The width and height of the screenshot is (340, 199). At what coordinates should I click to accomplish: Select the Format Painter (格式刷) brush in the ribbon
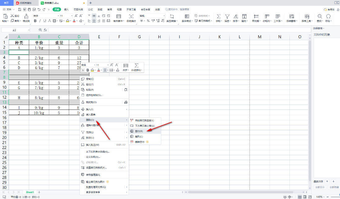tap(26, 17)
